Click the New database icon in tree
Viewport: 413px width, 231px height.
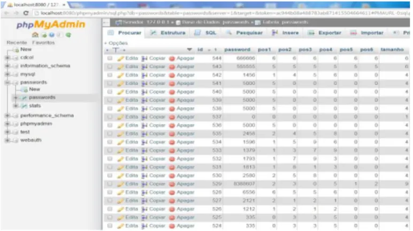click(x=17, y=50)
